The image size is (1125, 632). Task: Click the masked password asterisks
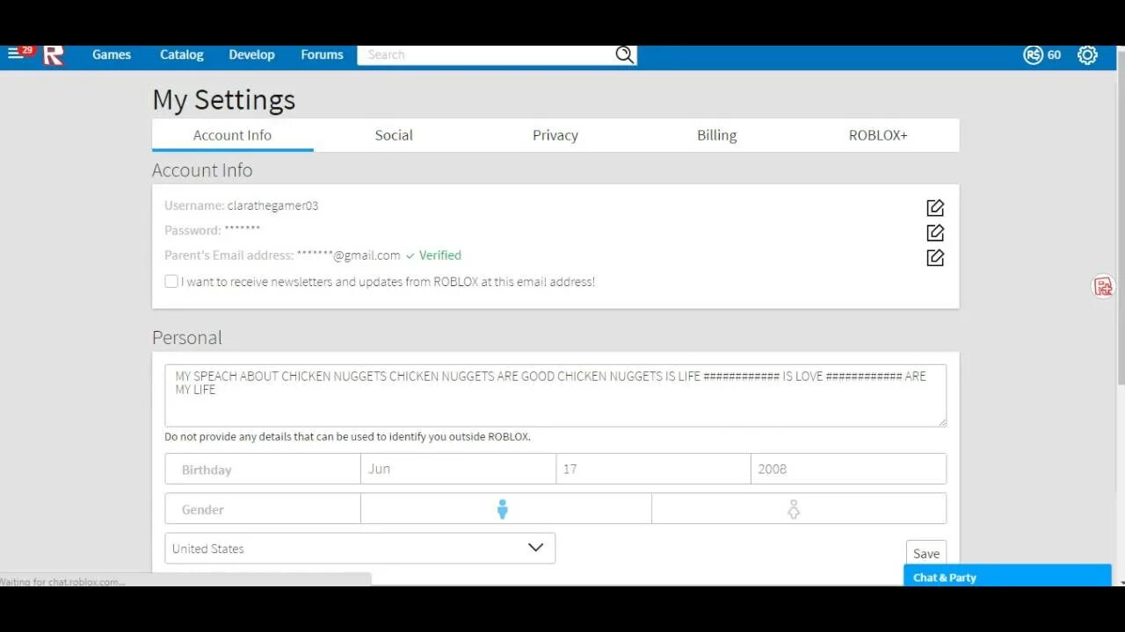(x=243, y=230)
